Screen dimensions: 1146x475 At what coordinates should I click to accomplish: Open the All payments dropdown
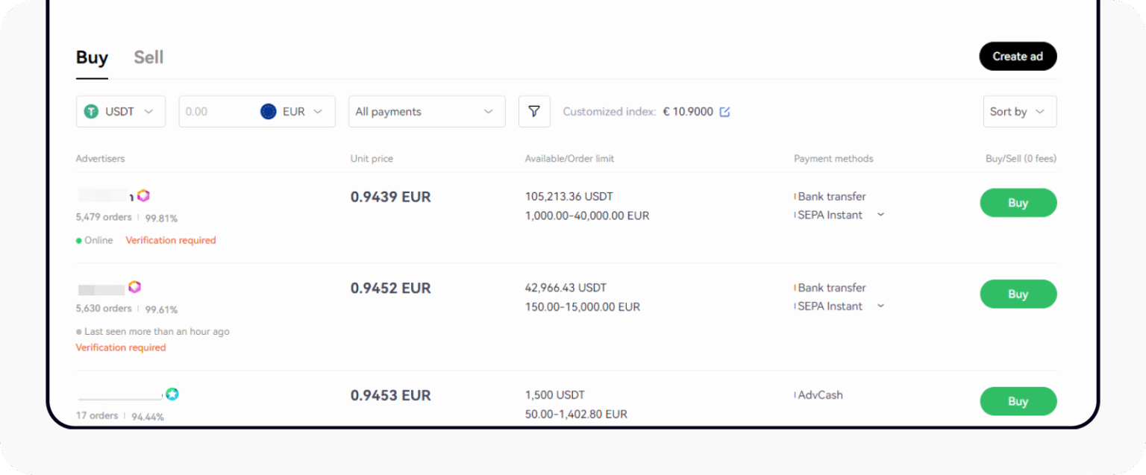[426, 111]
